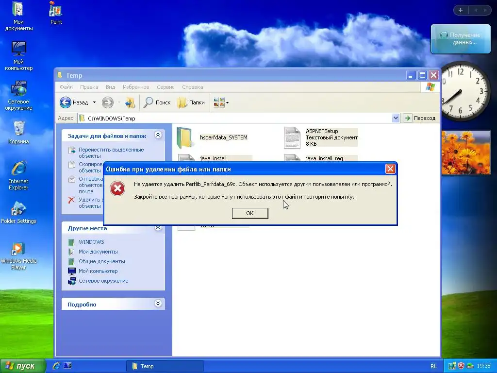Screen dimensions: 497x373
Task: Open Мой компьютер desktop icon
Action: pyautogui.click(x=18, y=56)
